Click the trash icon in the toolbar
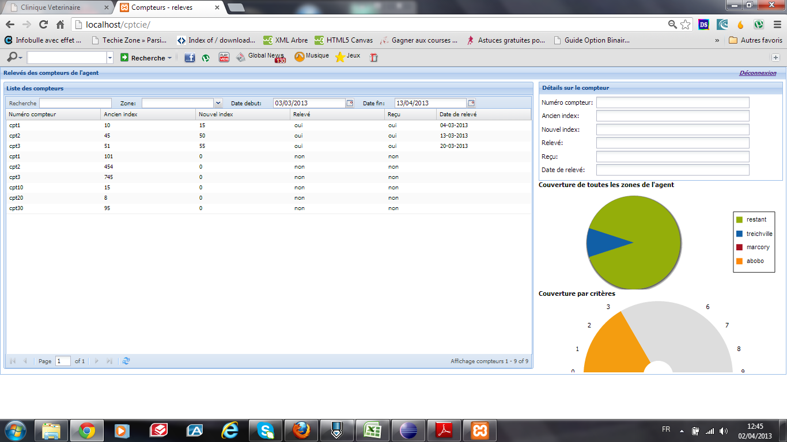The height and width of the screenshot is (442, 787). (373, 58)
